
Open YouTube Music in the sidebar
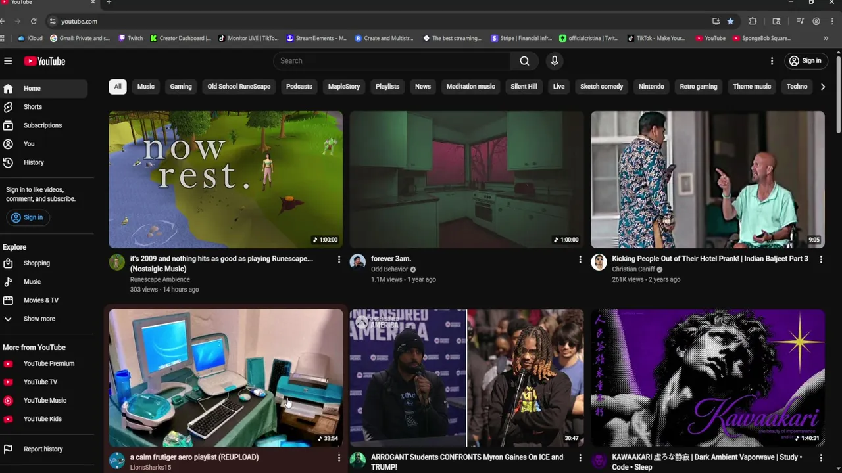point(43,401)
